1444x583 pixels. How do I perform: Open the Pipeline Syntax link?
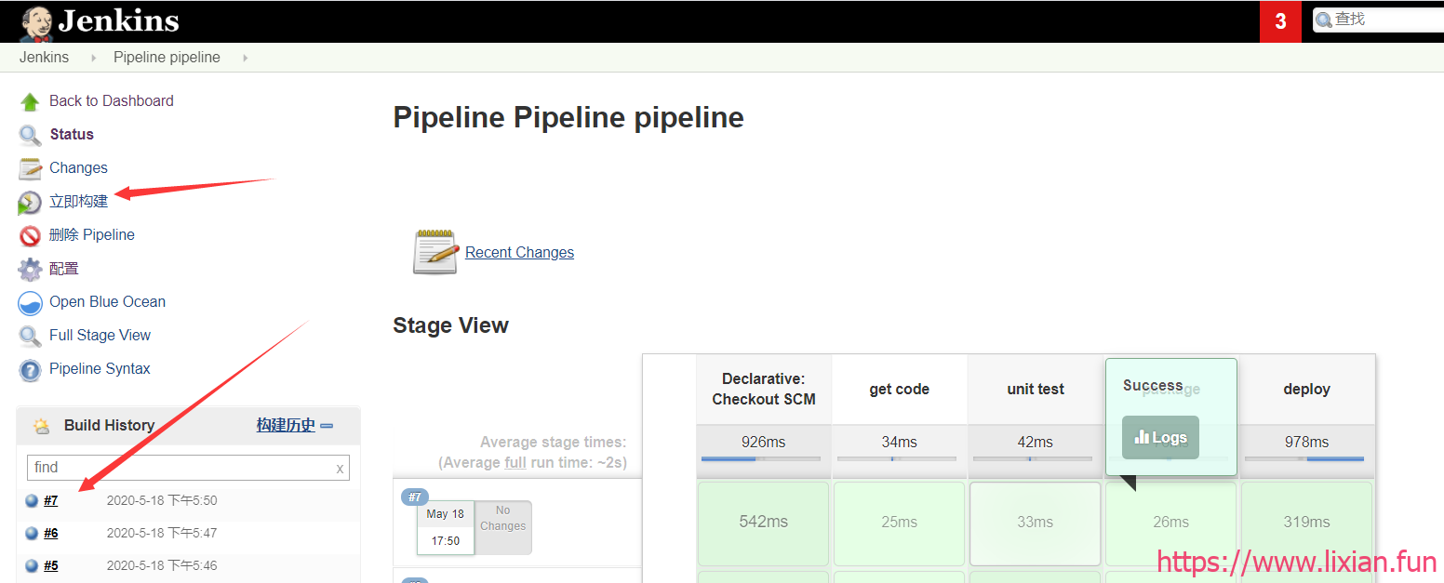[100, 368]
